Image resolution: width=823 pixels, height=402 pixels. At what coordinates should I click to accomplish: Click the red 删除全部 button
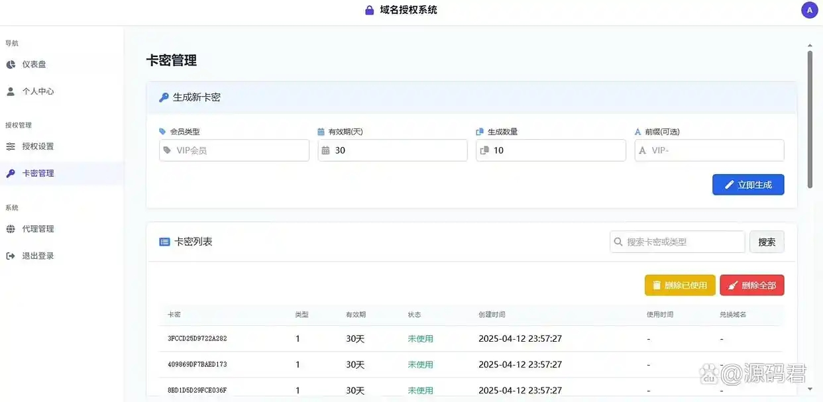[x=752, y=285]
